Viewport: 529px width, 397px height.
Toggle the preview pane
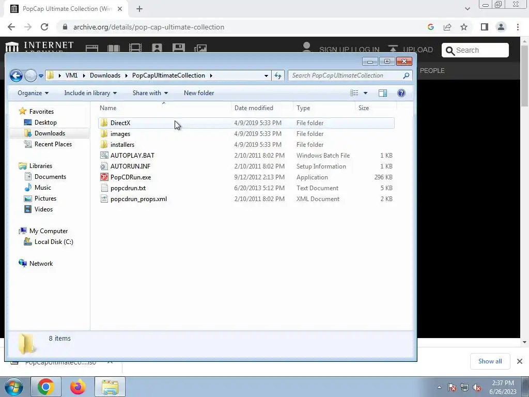tap(383, 93)
